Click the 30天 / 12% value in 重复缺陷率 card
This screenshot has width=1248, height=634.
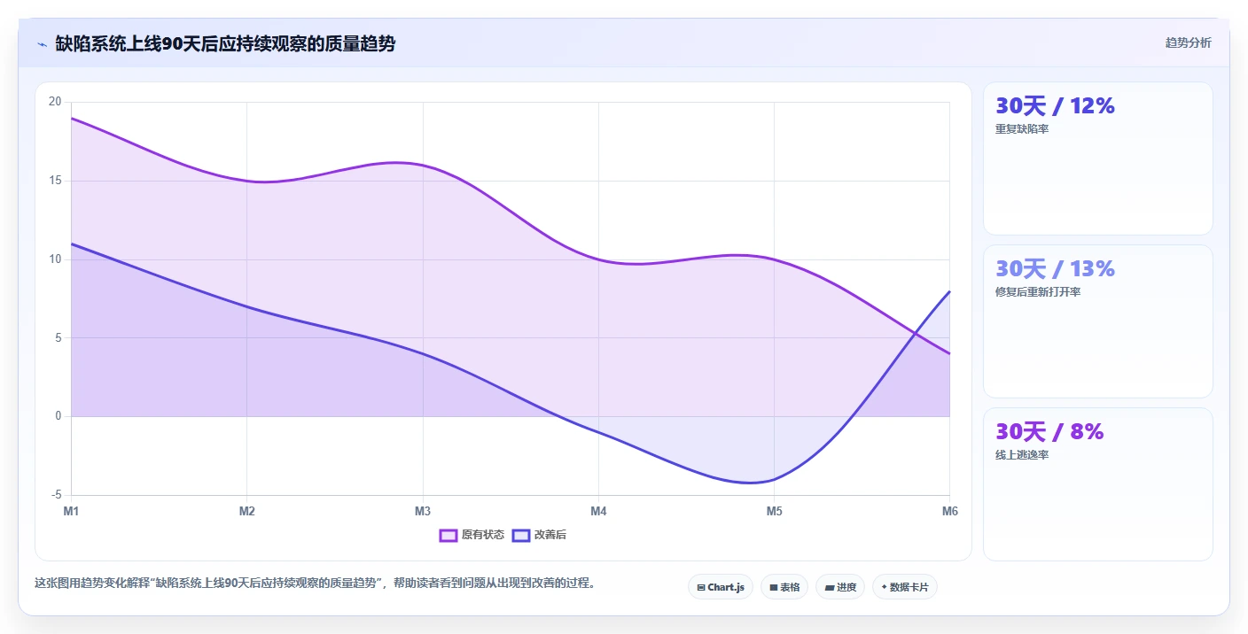click(1055, 106)
